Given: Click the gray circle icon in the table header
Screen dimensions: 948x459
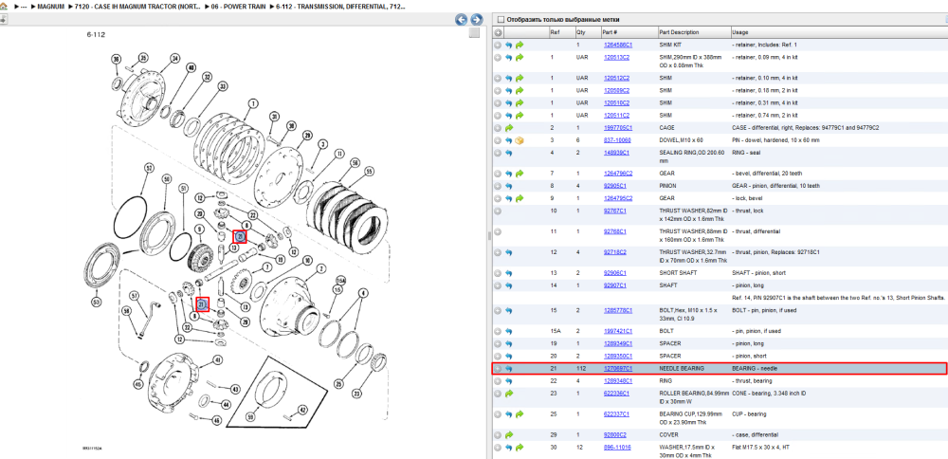Looking at the screenshot, I should point(499,32).
